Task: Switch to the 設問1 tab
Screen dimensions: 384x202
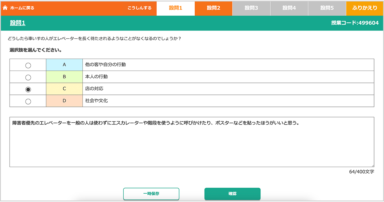Action: (175, 8)
